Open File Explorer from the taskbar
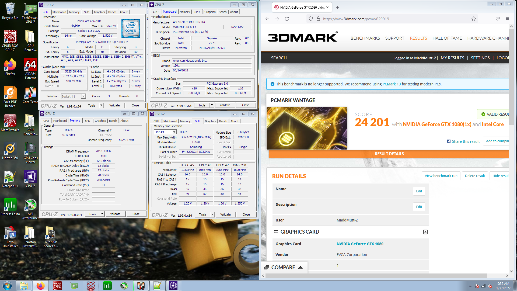The height and width of the screenshot is (291, 517). [24, 286]
